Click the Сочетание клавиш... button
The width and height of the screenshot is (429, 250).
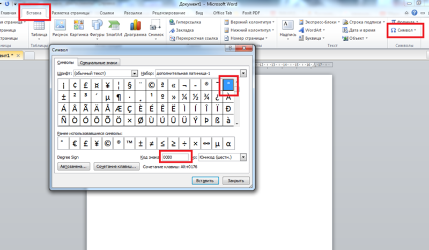click(x=116, y=166)
